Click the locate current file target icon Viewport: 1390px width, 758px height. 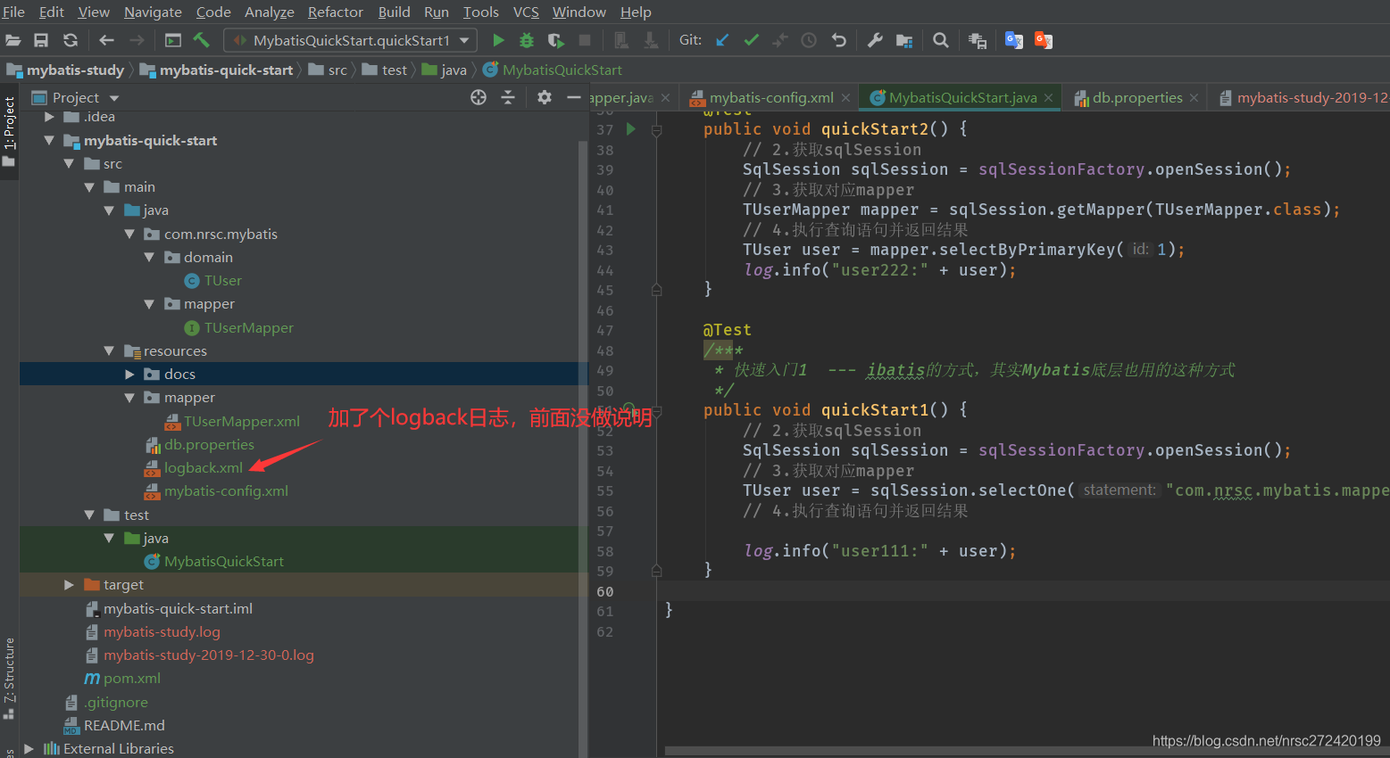(479, 97)
